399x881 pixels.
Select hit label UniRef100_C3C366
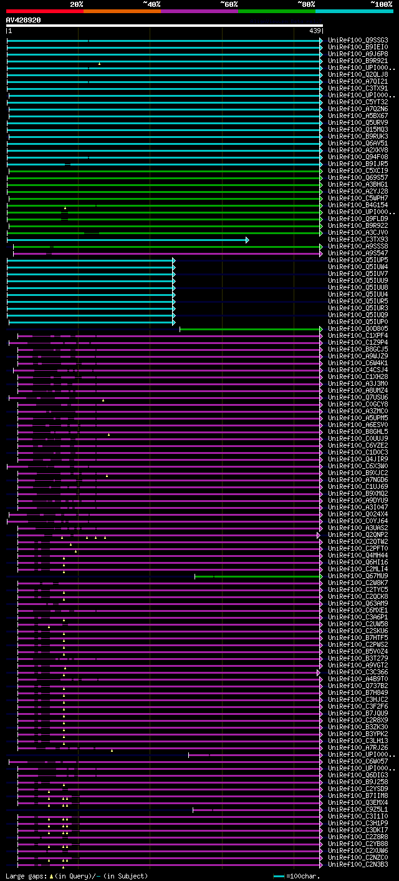coord(358,672)
